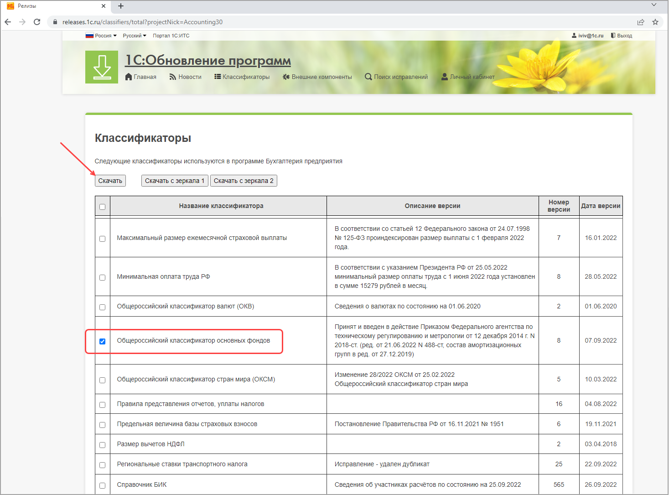Check Общероссийский классификатор валют (ОКВ) checkbox
Screen dimensions: 669x495
click(x=102, y=307)
